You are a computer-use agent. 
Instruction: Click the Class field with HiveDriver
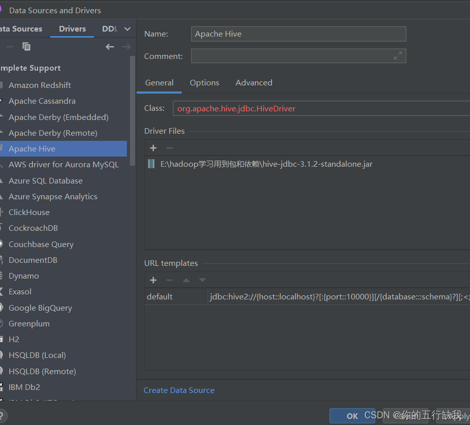[321, 108]
